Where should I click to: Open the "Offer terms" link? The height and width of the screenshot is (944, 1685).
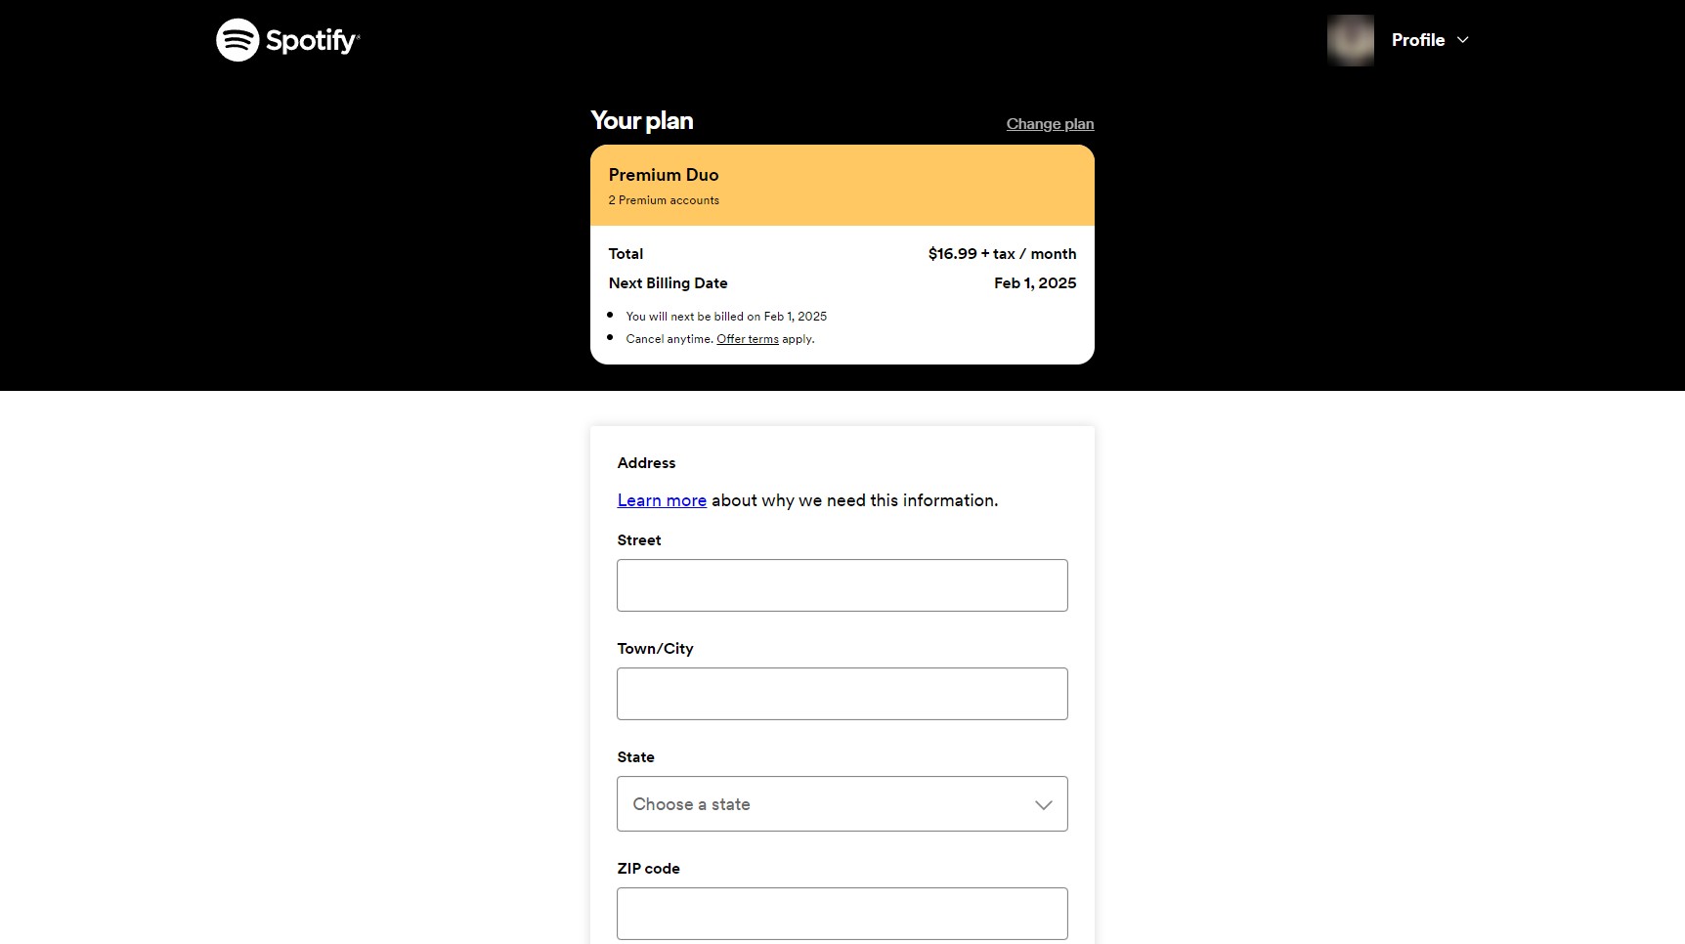tap(747, 338)
